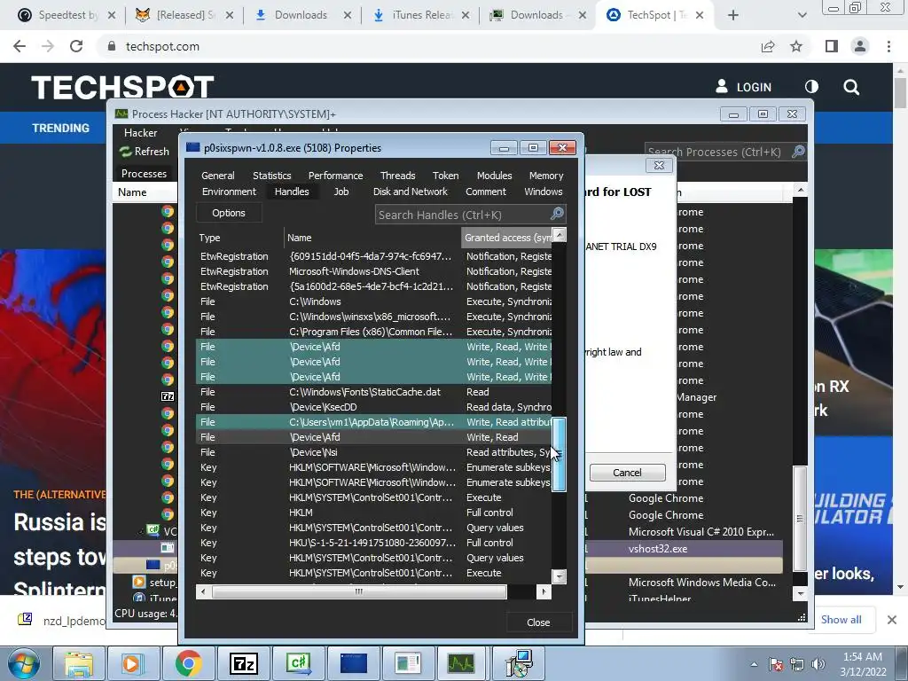Screen dimensions: 908x681
Task: Open Disk and Network tab
Action: coord(410,192)
